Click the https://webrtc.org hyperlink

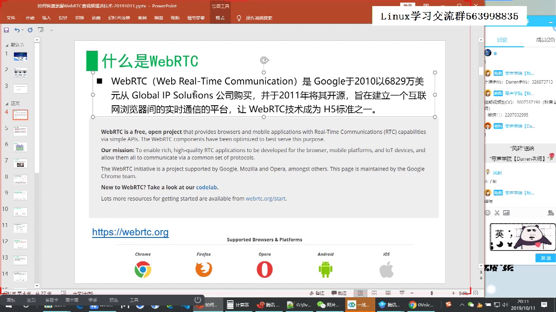click(x=130, y=232)
